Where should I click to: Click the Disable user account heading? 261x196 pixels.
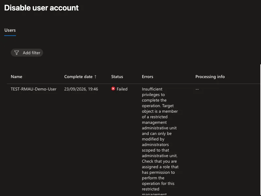(x=41, y=8)
